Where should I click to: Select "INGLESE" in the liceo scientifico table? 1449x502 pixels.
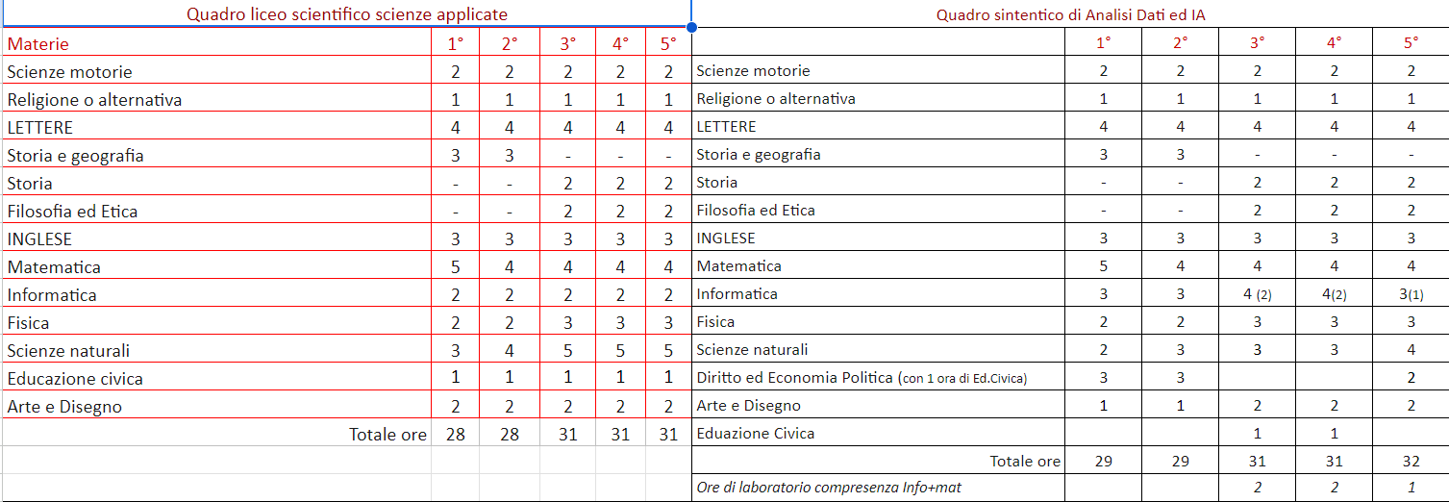pyautogui.click(x=39, y=238)
